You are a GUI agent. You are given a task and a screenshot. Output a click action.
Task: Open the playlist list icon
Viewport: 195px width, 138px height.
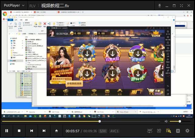pos(178,131)
